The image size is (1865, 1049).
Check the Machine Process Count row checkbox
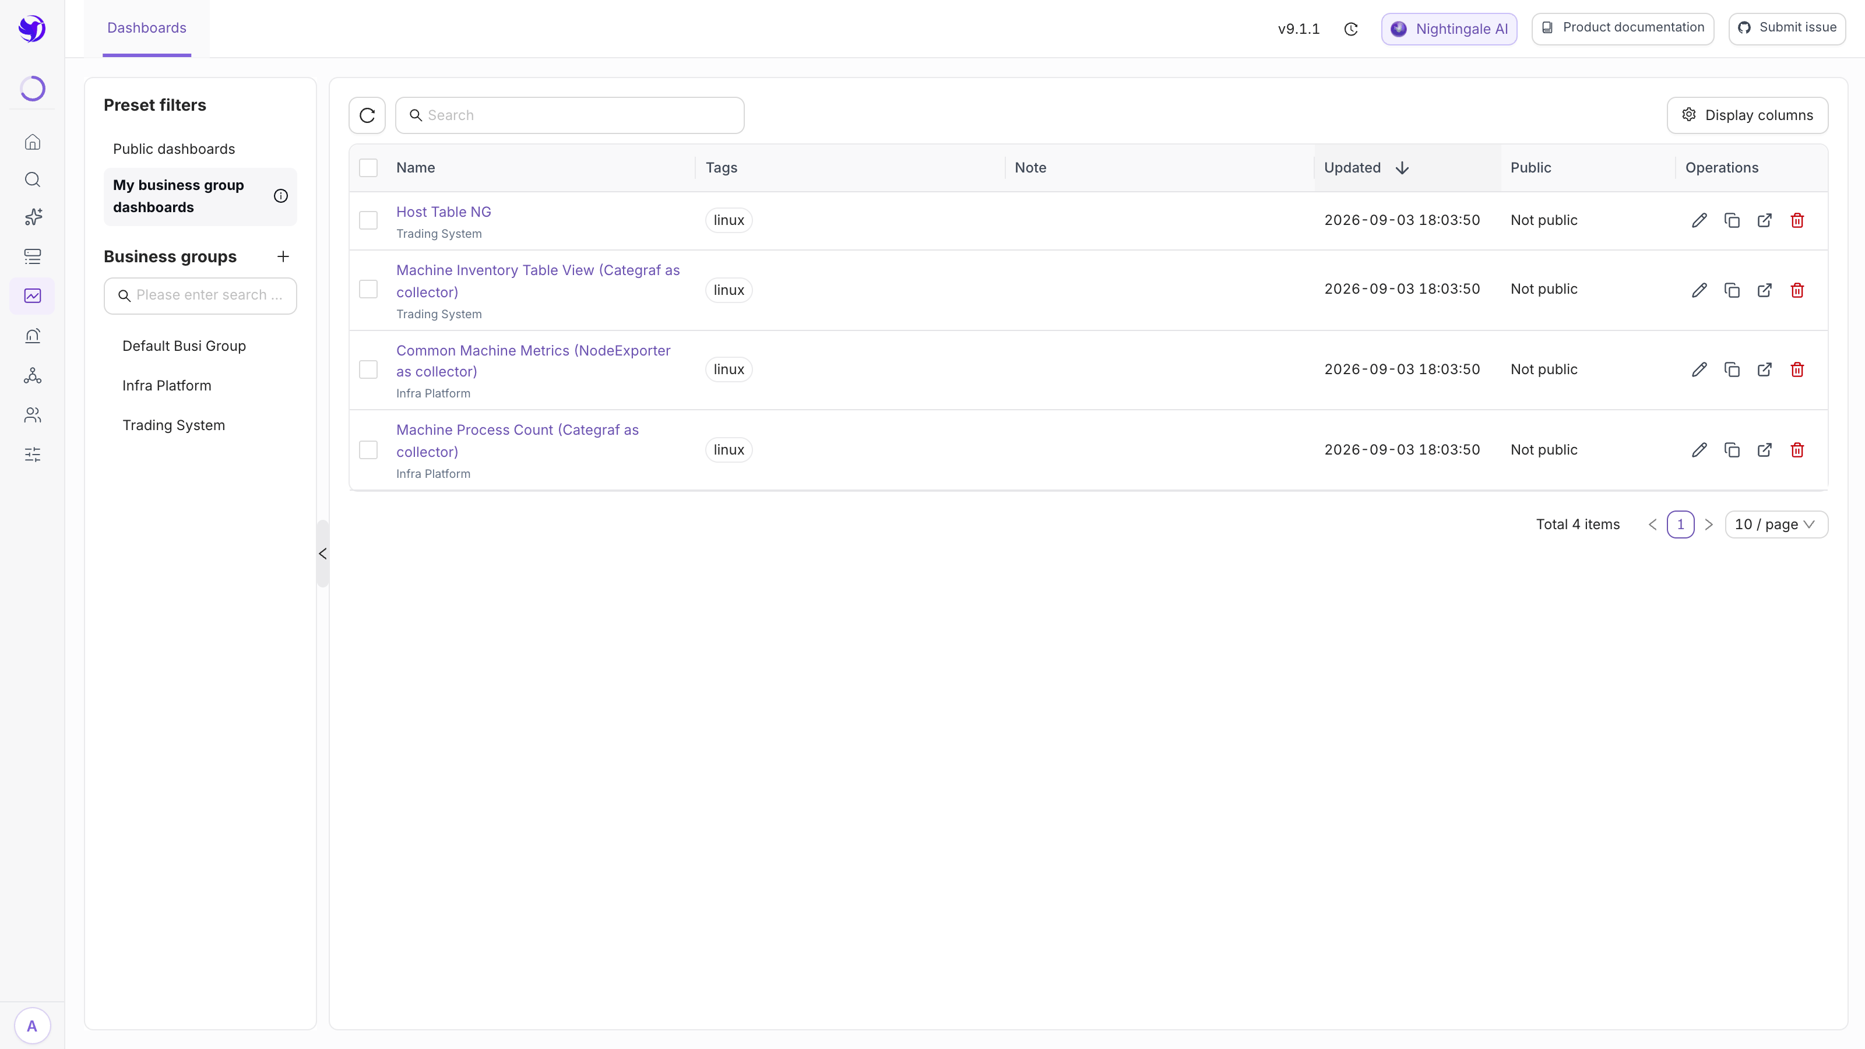(x=368, y=449)
